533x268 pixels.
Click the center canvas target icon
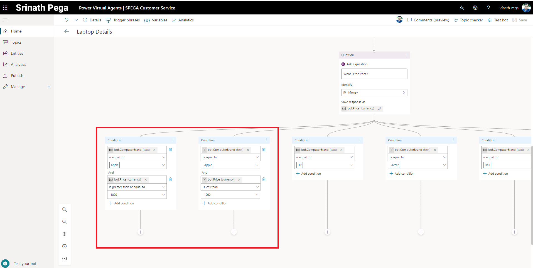[64, 234]
